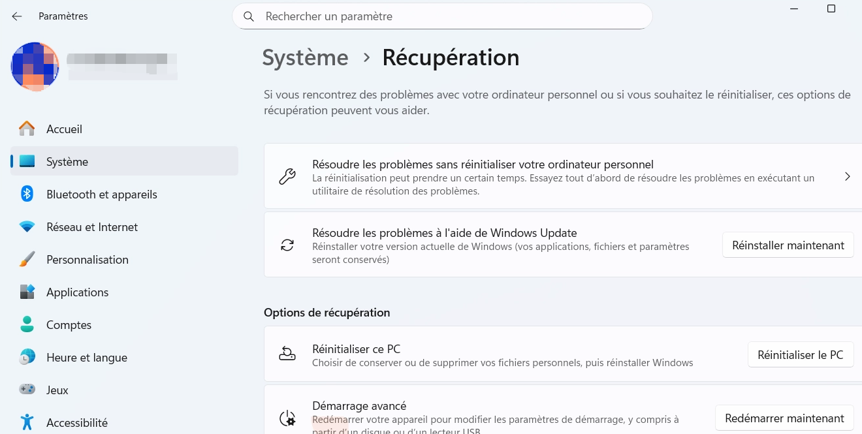Viewport: 862px width, 434px height.
Task: Click the search magnifier icon
Action: coord(249,16)
